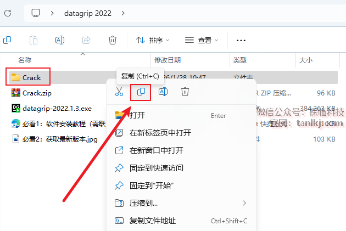Open the 查看 view dropdown
This screenshot has width=346, height=231.
click(x=202, y=41)
